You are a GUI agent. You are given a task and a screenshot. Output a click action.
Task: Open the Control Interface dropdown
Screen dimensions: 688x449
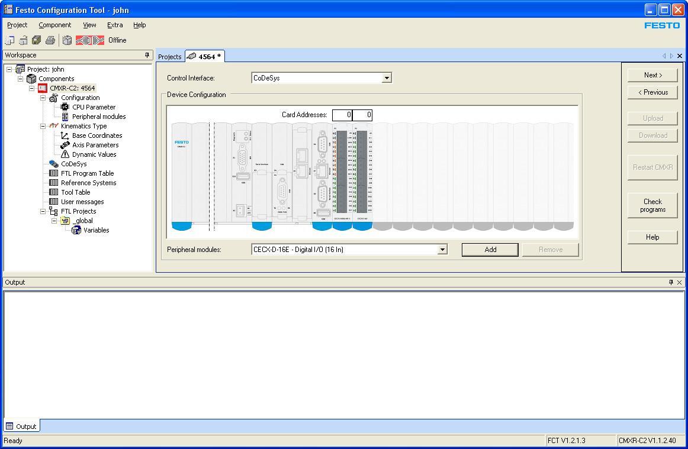point(386,77)
